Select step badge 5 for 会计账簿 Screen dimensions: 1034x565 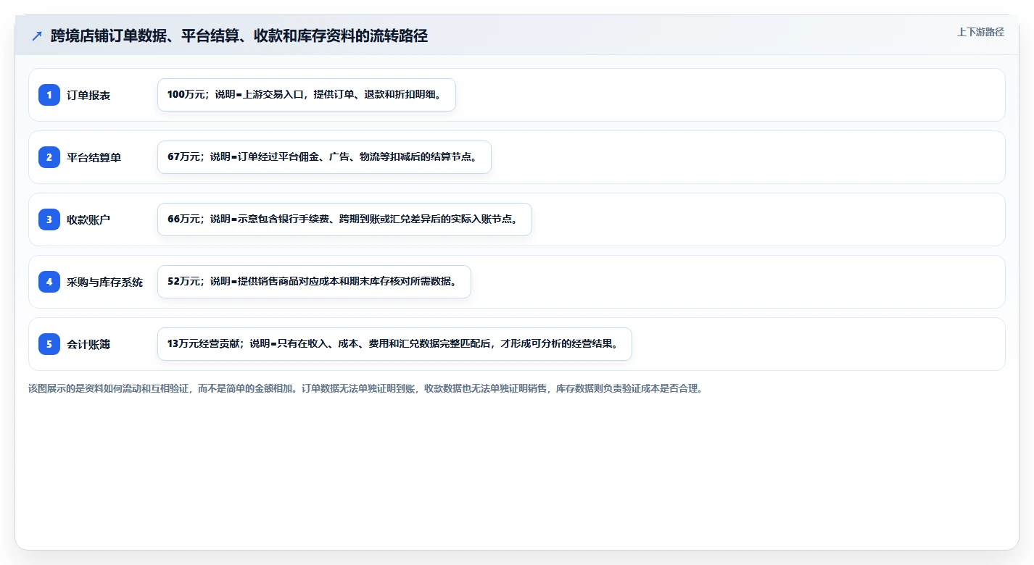click(x=49, y=344)
